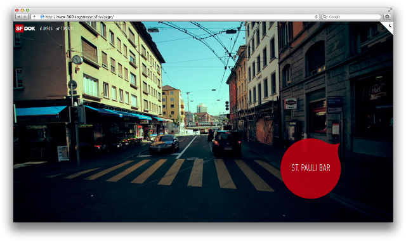
Task: Open the ST. PAULI BAR hotspot
Action: [x=311, y=168]
